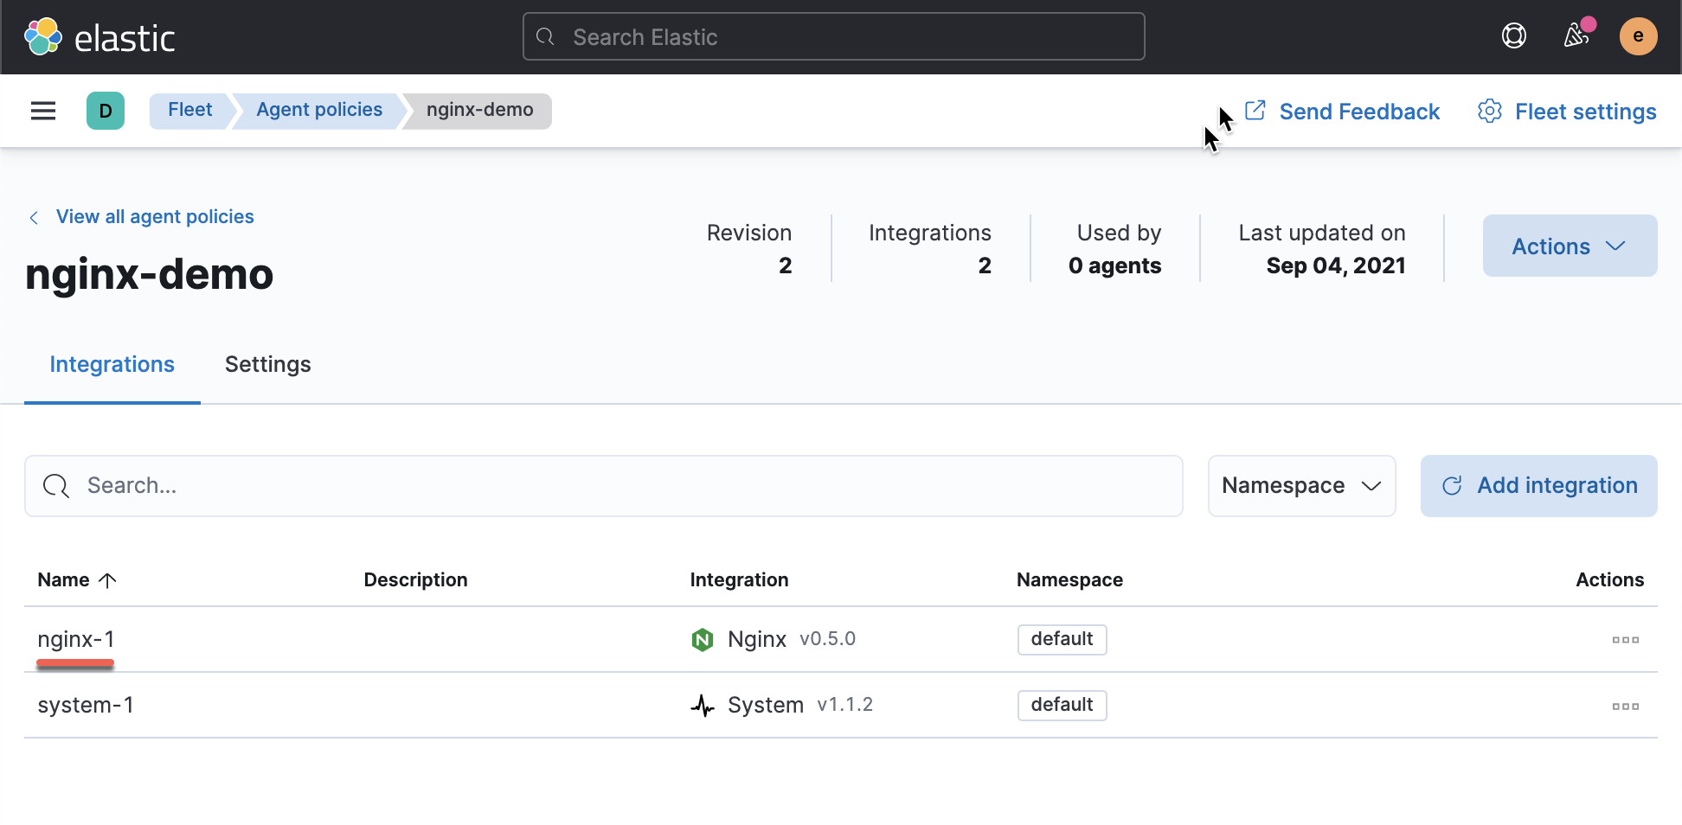
Task: Open actions menu for nginx-1 row
Action: [x=1626, y=640]
